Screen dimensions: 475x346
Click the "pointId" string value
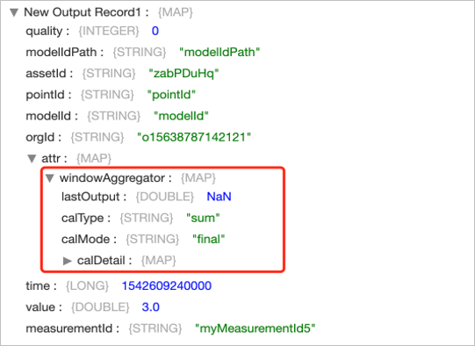[171, 95]
